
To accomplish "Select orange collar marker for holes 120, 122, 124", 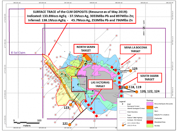I will [x=137, y=92].
